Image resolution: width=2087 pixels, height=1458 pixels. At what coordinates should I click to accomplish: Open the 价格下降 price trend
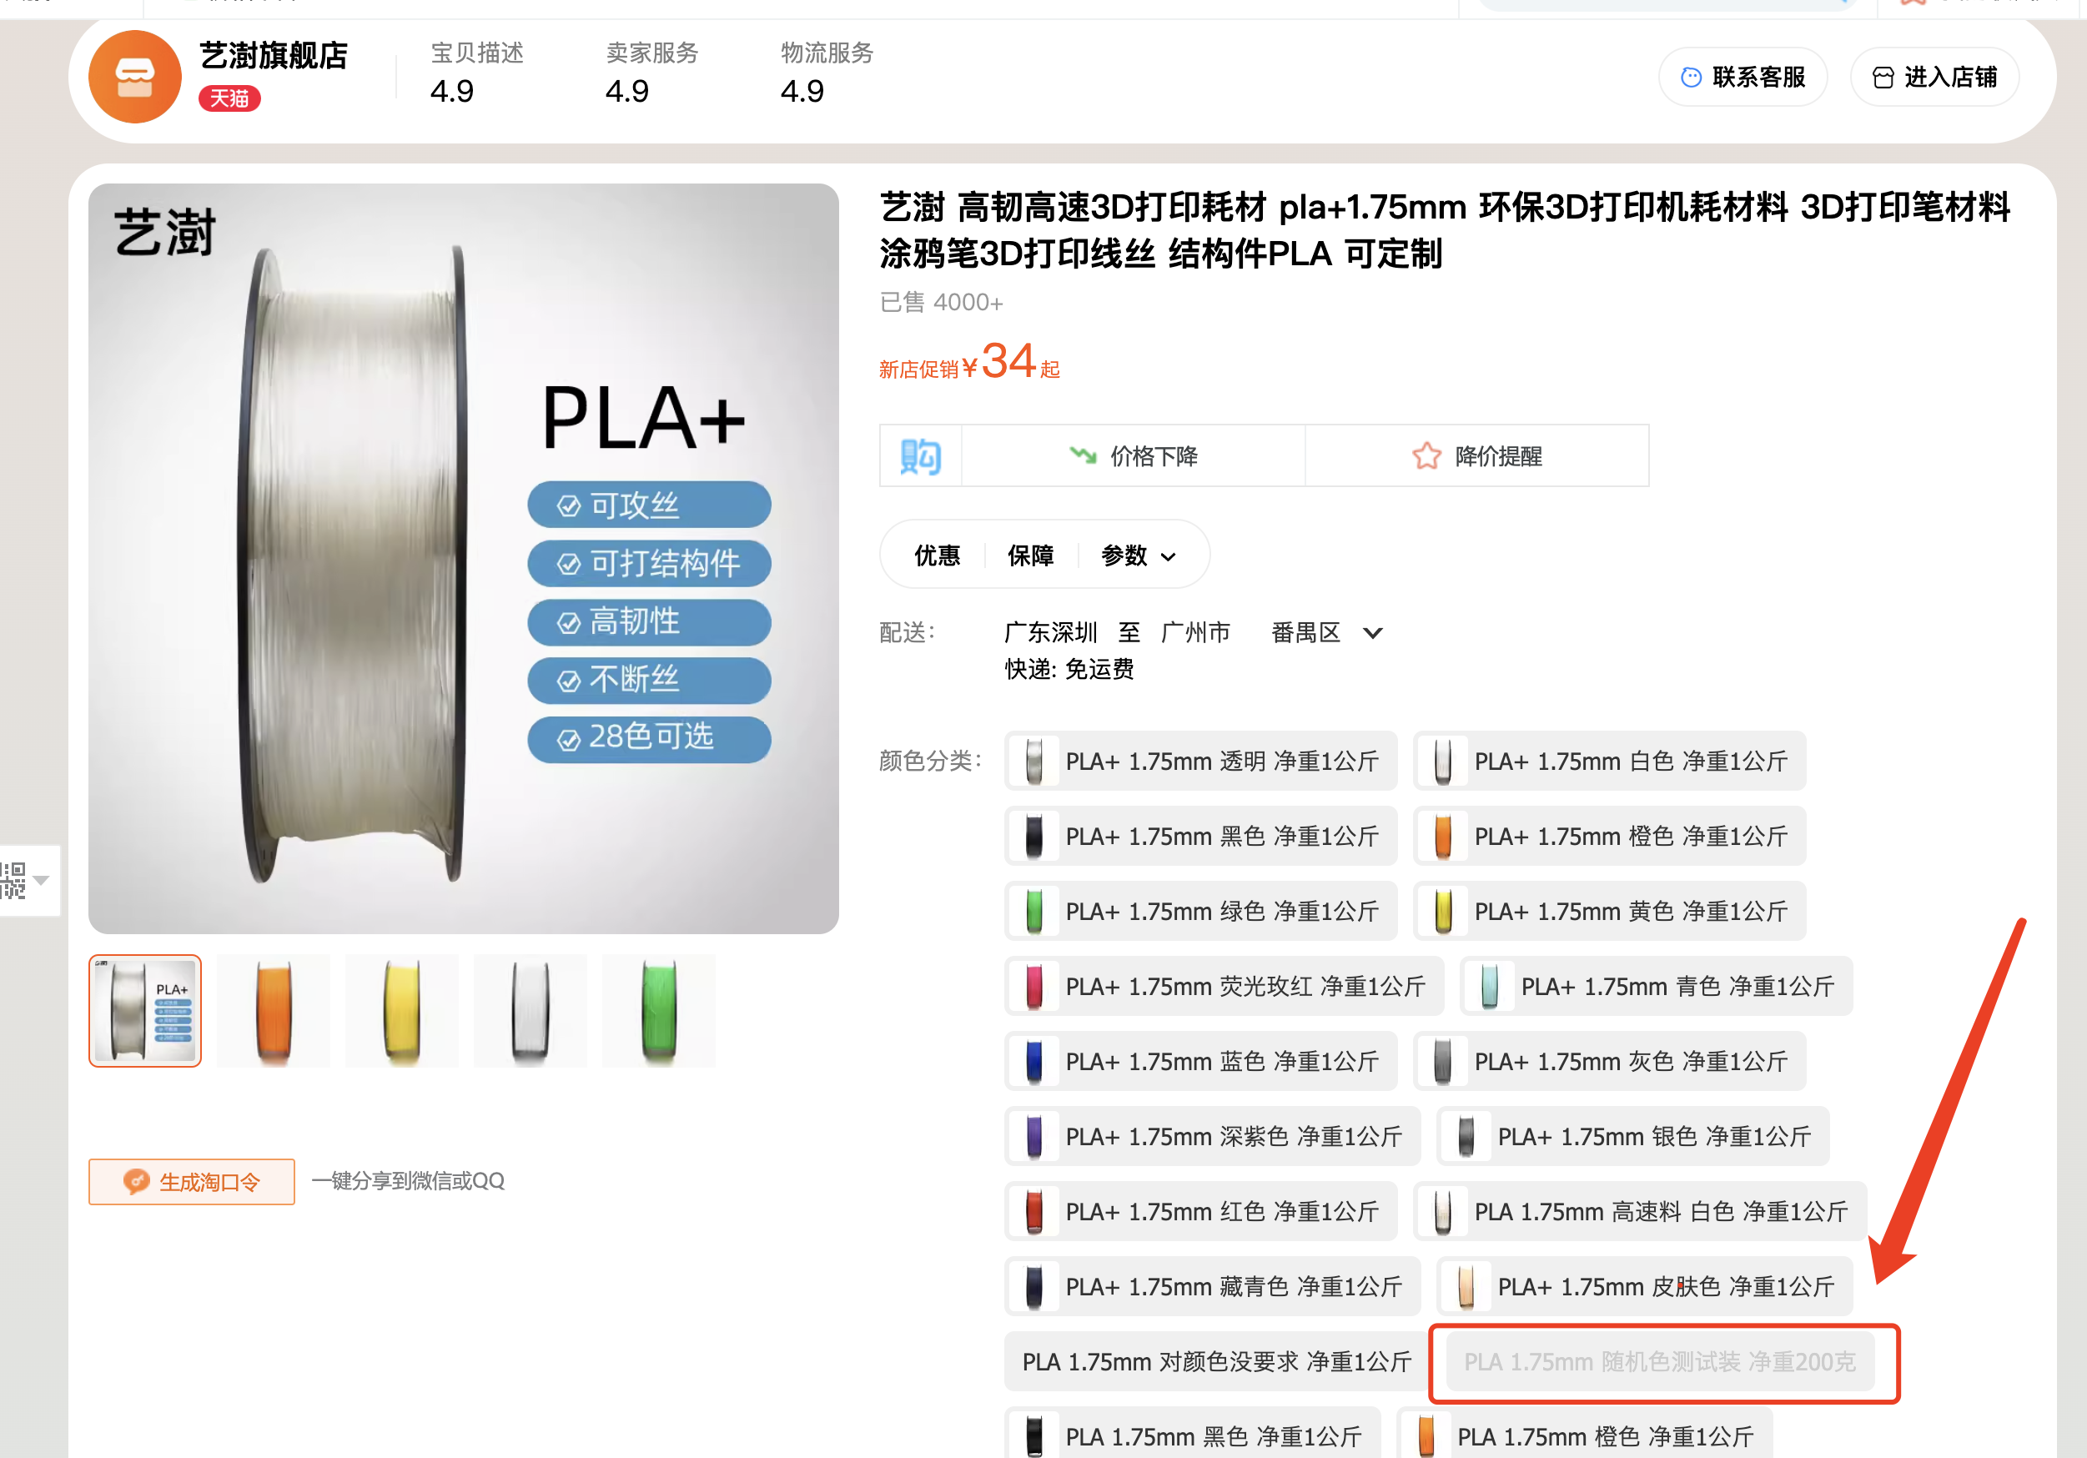(x=1134, y=455)
